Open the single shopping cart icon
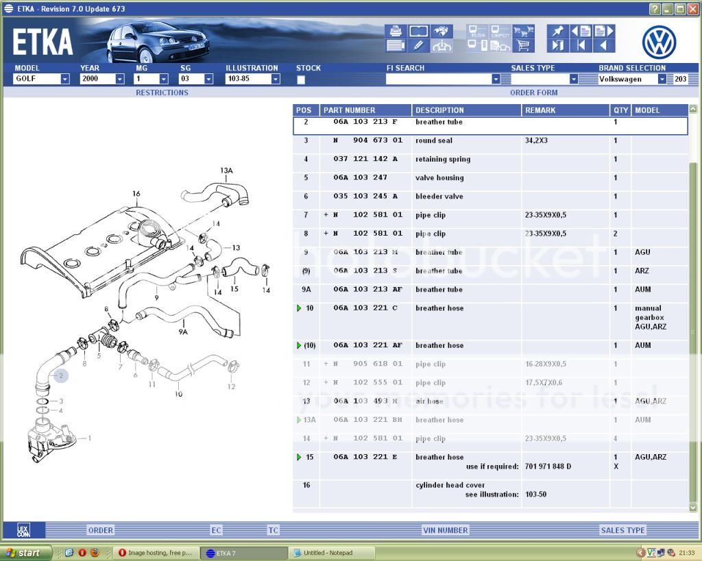Viewport: 702px width, 561px height. (523, 46)
